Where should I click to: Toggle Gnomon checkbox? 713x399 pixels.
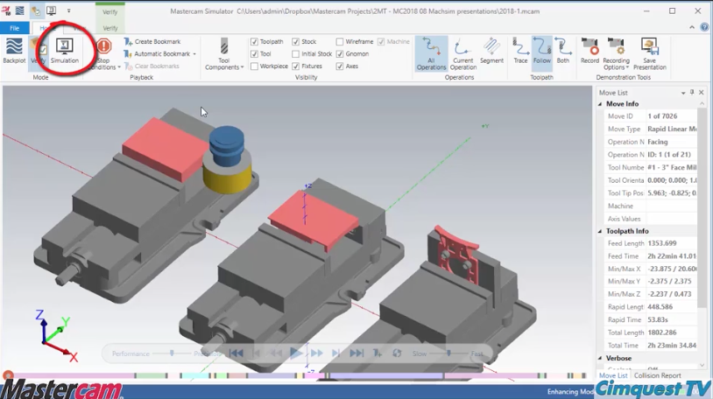coord(340,53)
